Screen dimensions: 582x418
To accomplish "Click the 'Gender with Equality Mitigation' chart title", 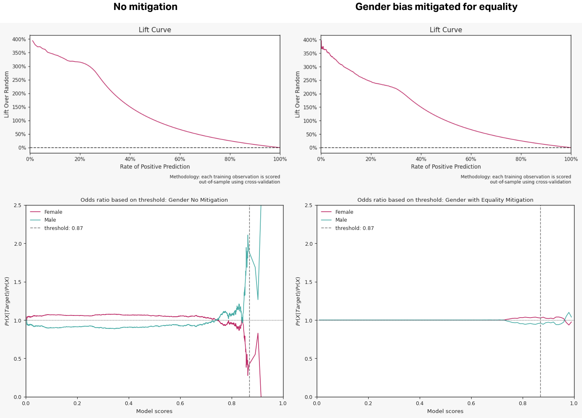I will pos(445,200).
